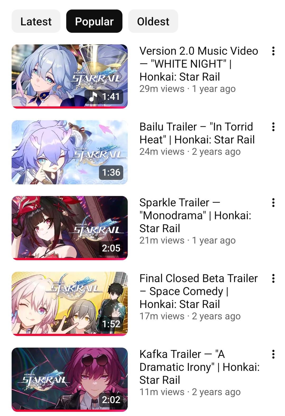Open three-dot menu for Kafka Trailer
The image size is (285, 416).
point(273,354)
